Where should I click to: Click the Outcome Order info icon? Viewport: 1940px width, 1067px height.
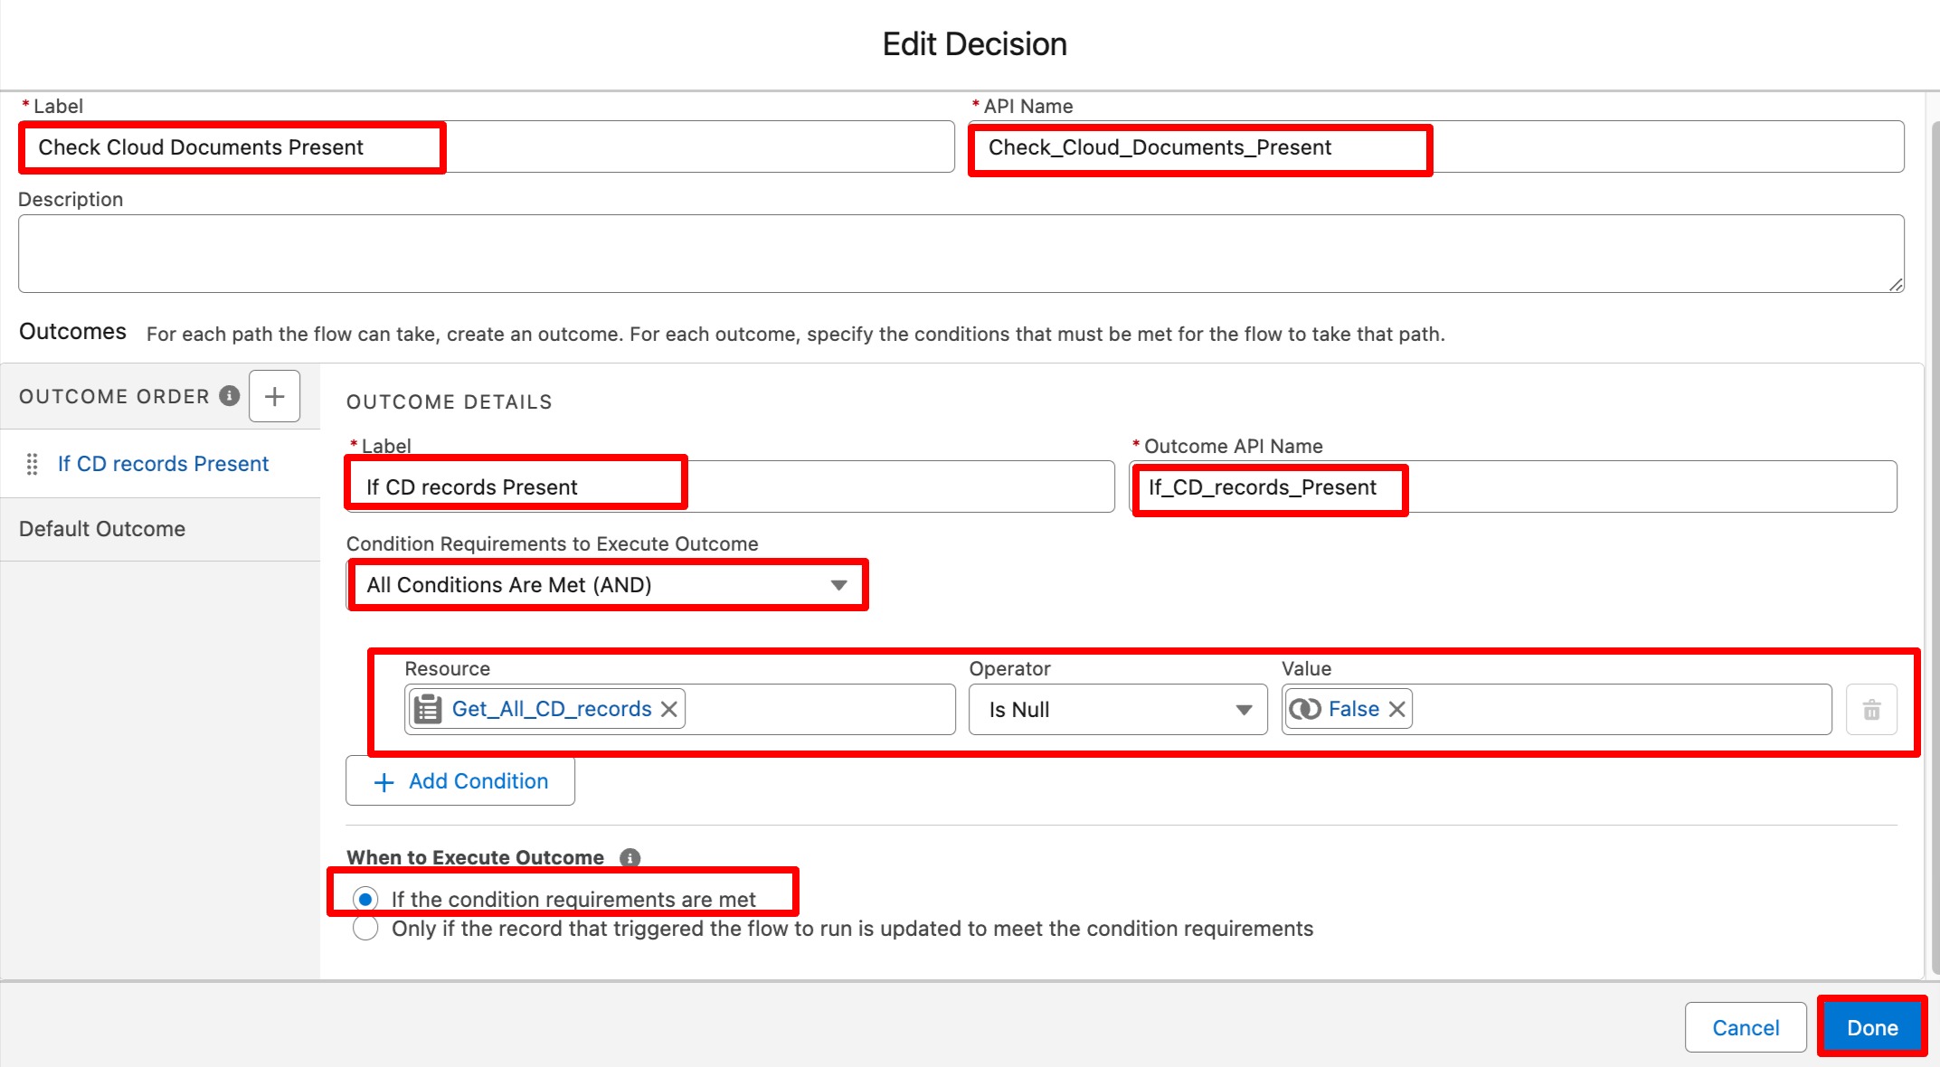pyautogui.click(x=230, y=396)
